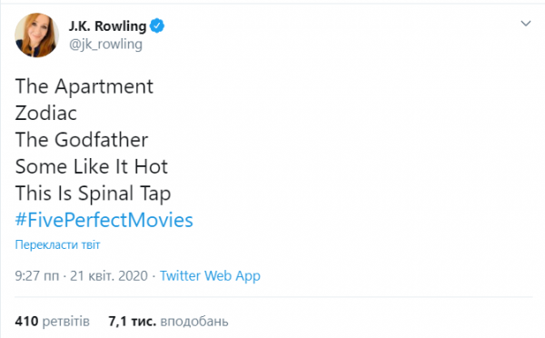View the list of ретвітів
Viewport: 545px width, 338px height.
[65, 322]
